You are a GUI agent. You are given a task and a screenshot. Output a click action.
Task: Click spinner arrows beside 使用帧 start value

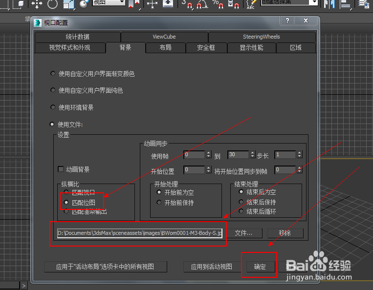pyautogui.click(x=208, y=155)
